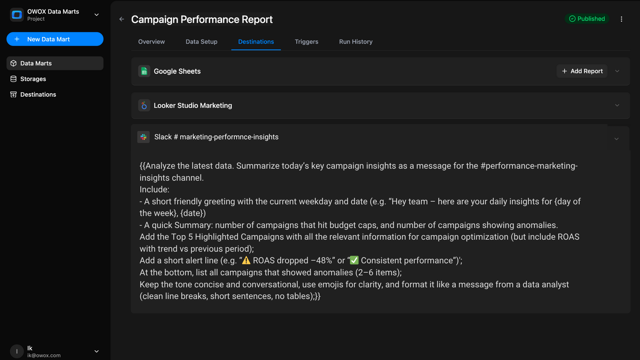Open the three-dot more options menu
Image resolution: width=640 pixels, height=360 pixels.
[x=621, y=19]
